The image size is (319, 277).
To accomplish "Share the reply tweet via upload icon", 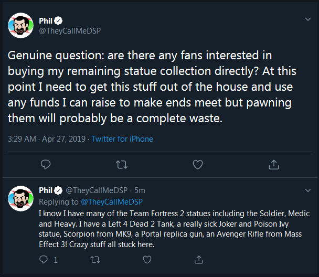I will tap(199, 260).
